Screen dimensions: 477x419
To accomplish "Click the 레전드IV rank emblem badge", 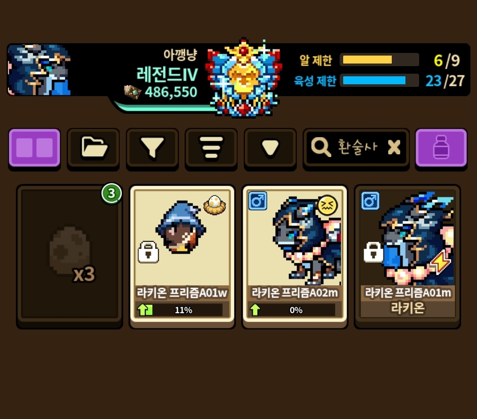I will (x=243, y=78).
